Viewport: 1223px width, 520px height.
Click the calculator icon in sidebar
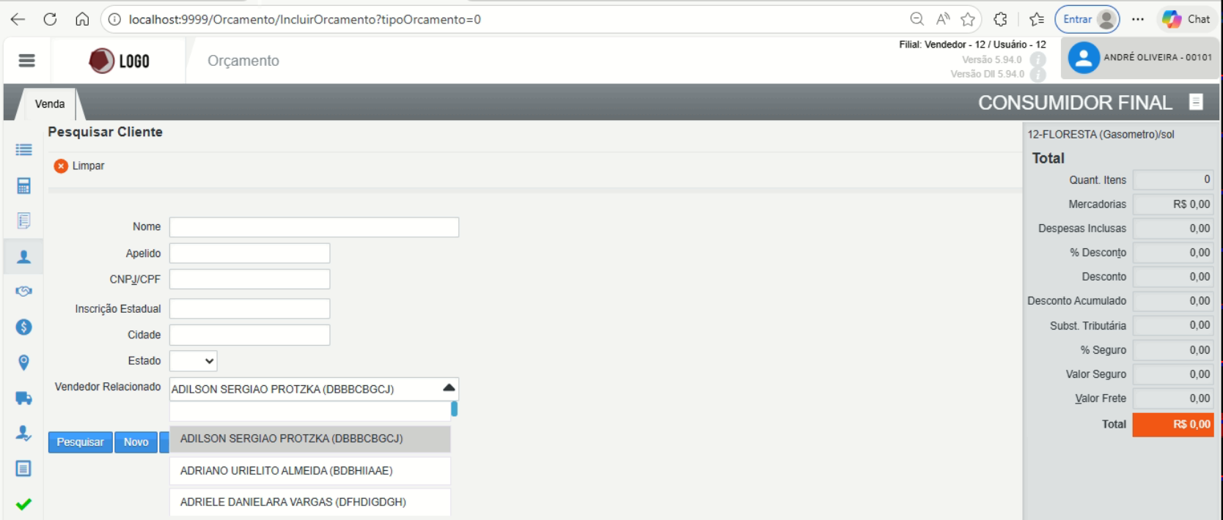coord(23,186)
